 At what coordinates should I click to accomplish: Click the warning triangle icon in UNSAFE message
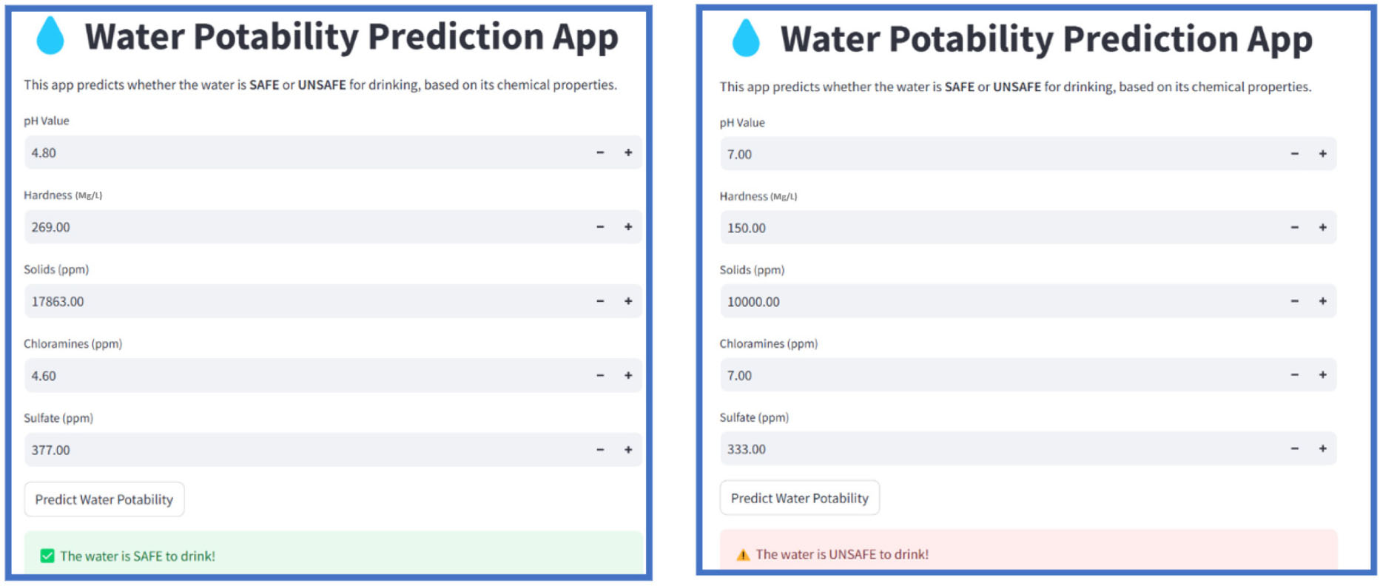coord(743,555)
